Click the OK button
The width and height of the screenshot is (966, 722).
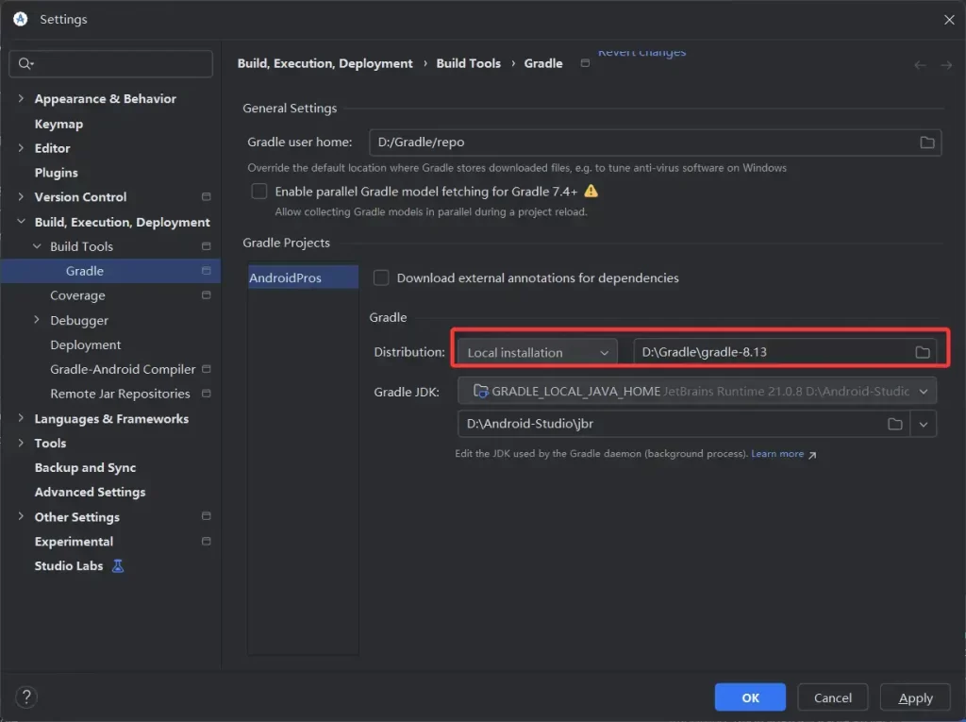coord(750,697)
